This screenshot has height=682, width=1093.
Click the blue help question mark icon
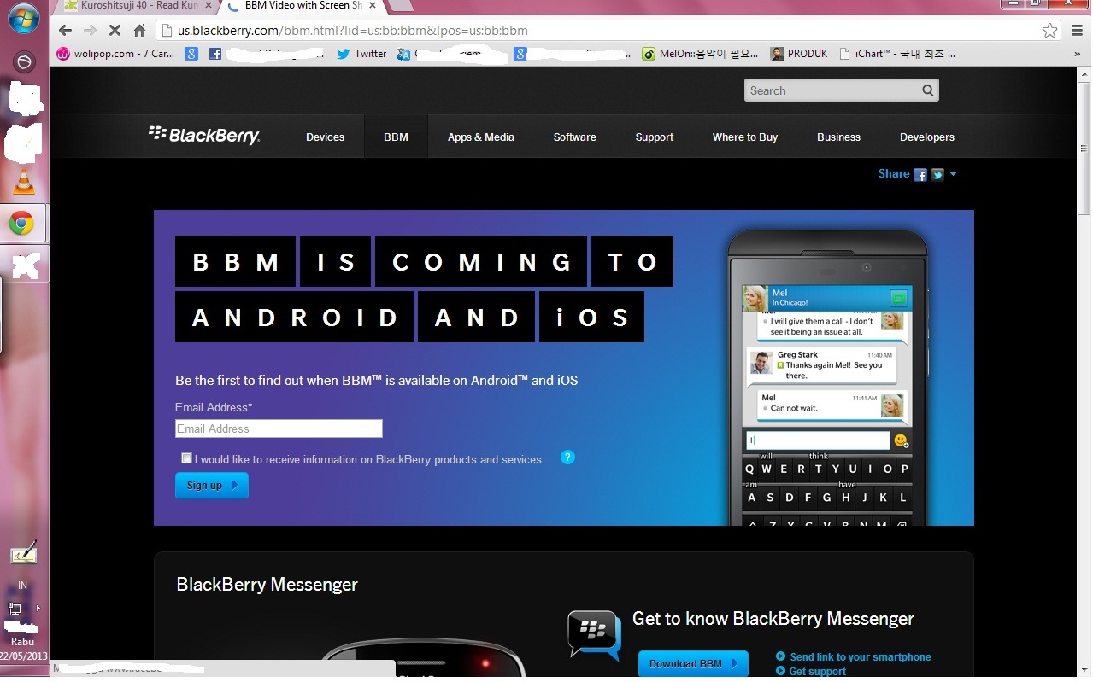567,458
